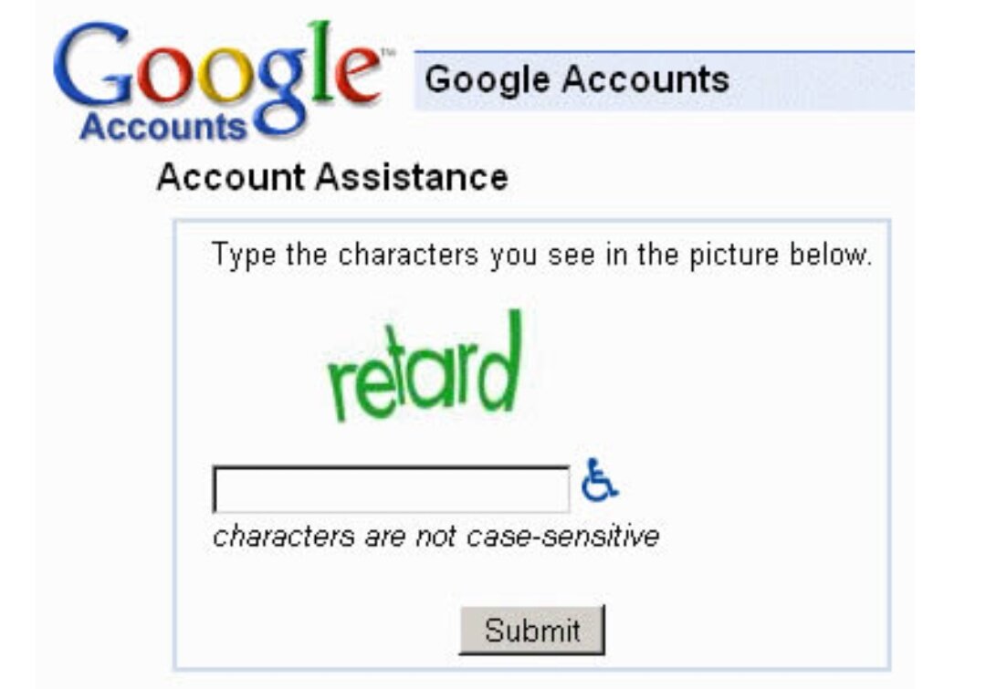The height and width of the screenshot is (689, 986).
Task: Select the green distorted text picture
Action: 425,365
